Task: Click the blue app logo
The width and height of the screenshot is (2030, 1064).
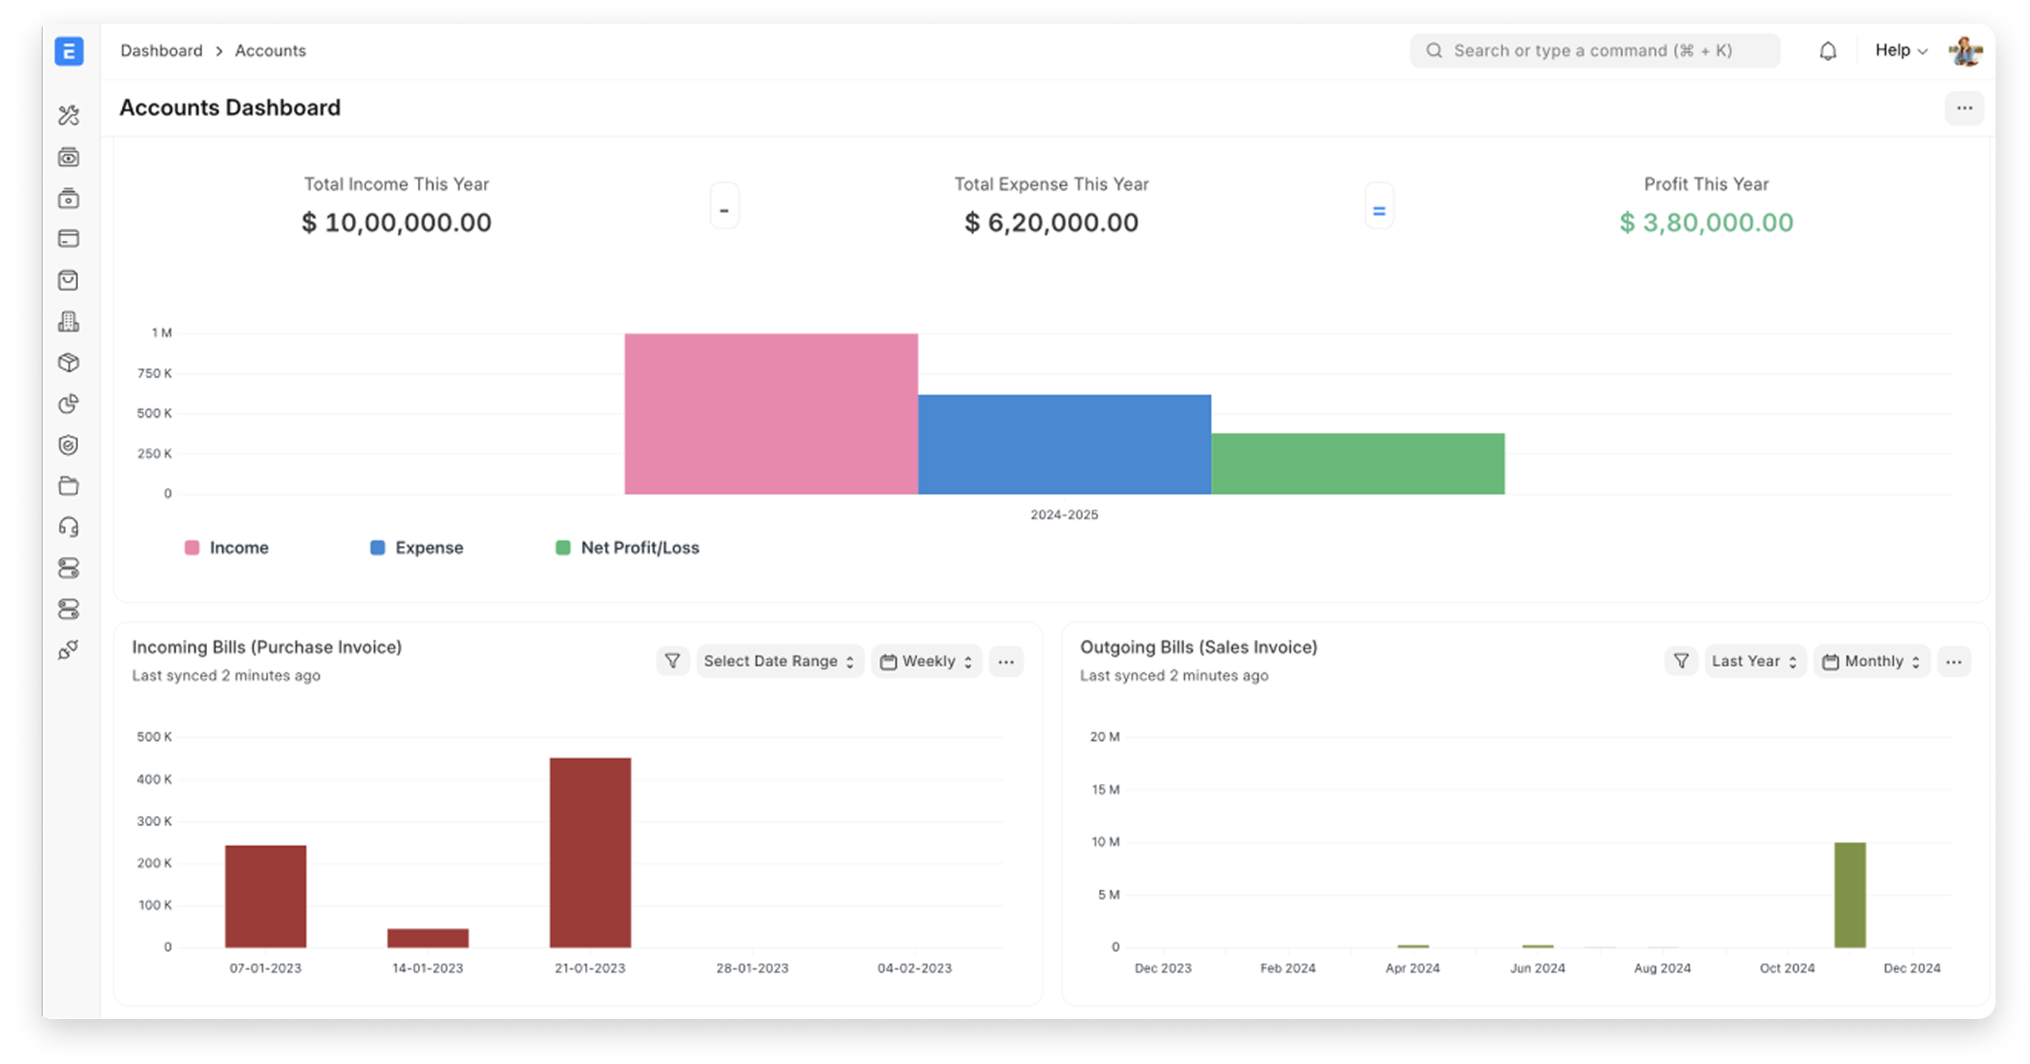Action: [70, 51]
